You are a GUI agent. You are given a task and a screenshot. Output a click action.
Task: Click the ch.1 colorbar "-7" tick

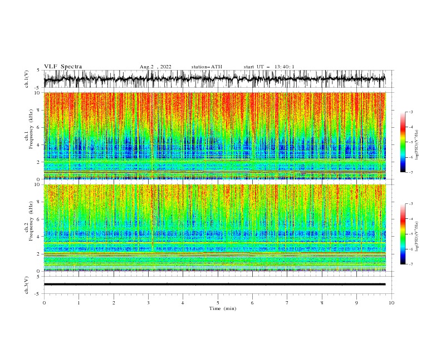(411, 173)
